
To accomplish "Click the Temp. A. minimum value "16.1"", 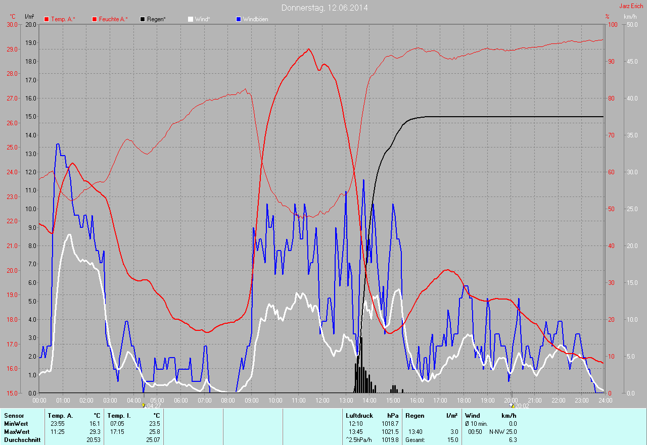I will [x=95, y=424].
